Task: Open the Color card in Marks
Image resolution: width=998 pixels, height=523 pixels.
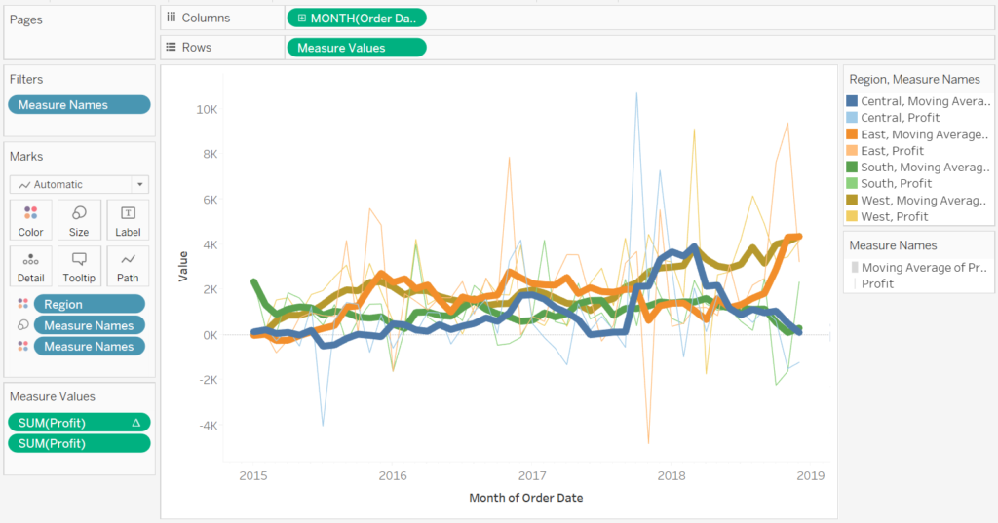Action: pos(30,220)
